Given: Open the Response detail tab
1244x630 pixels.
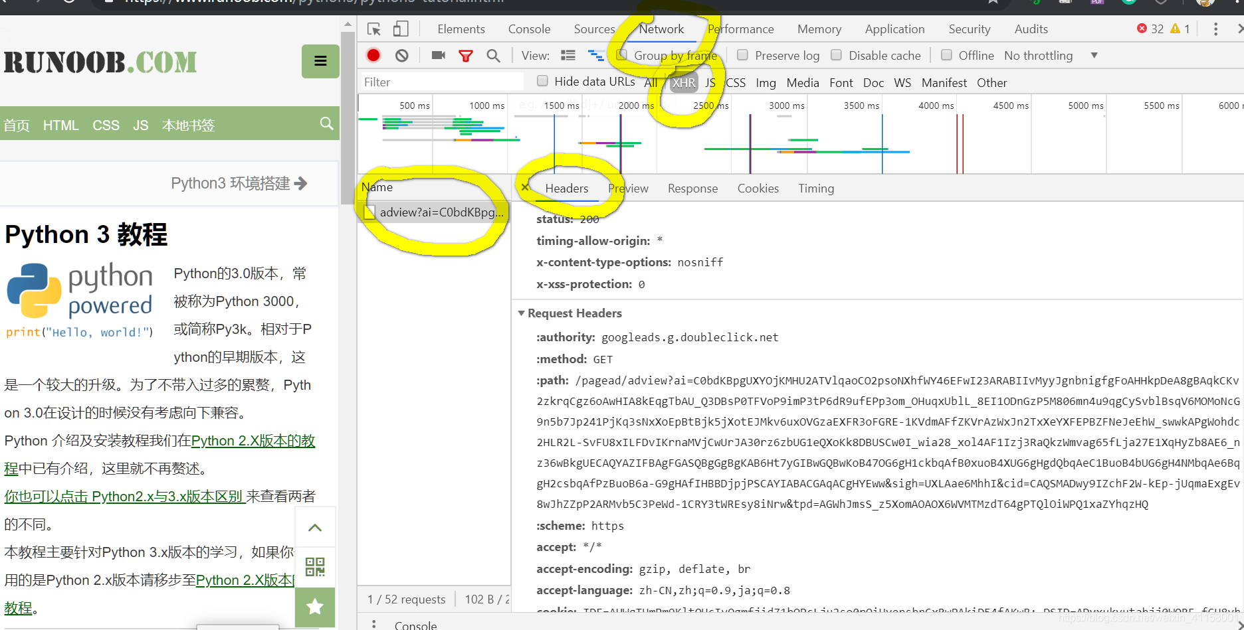Looking at the screenshot, I should point(693,189).
